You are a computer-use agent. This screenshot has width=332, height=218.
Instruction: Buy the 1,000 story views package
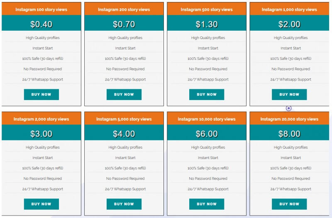[x=289, y=95]
